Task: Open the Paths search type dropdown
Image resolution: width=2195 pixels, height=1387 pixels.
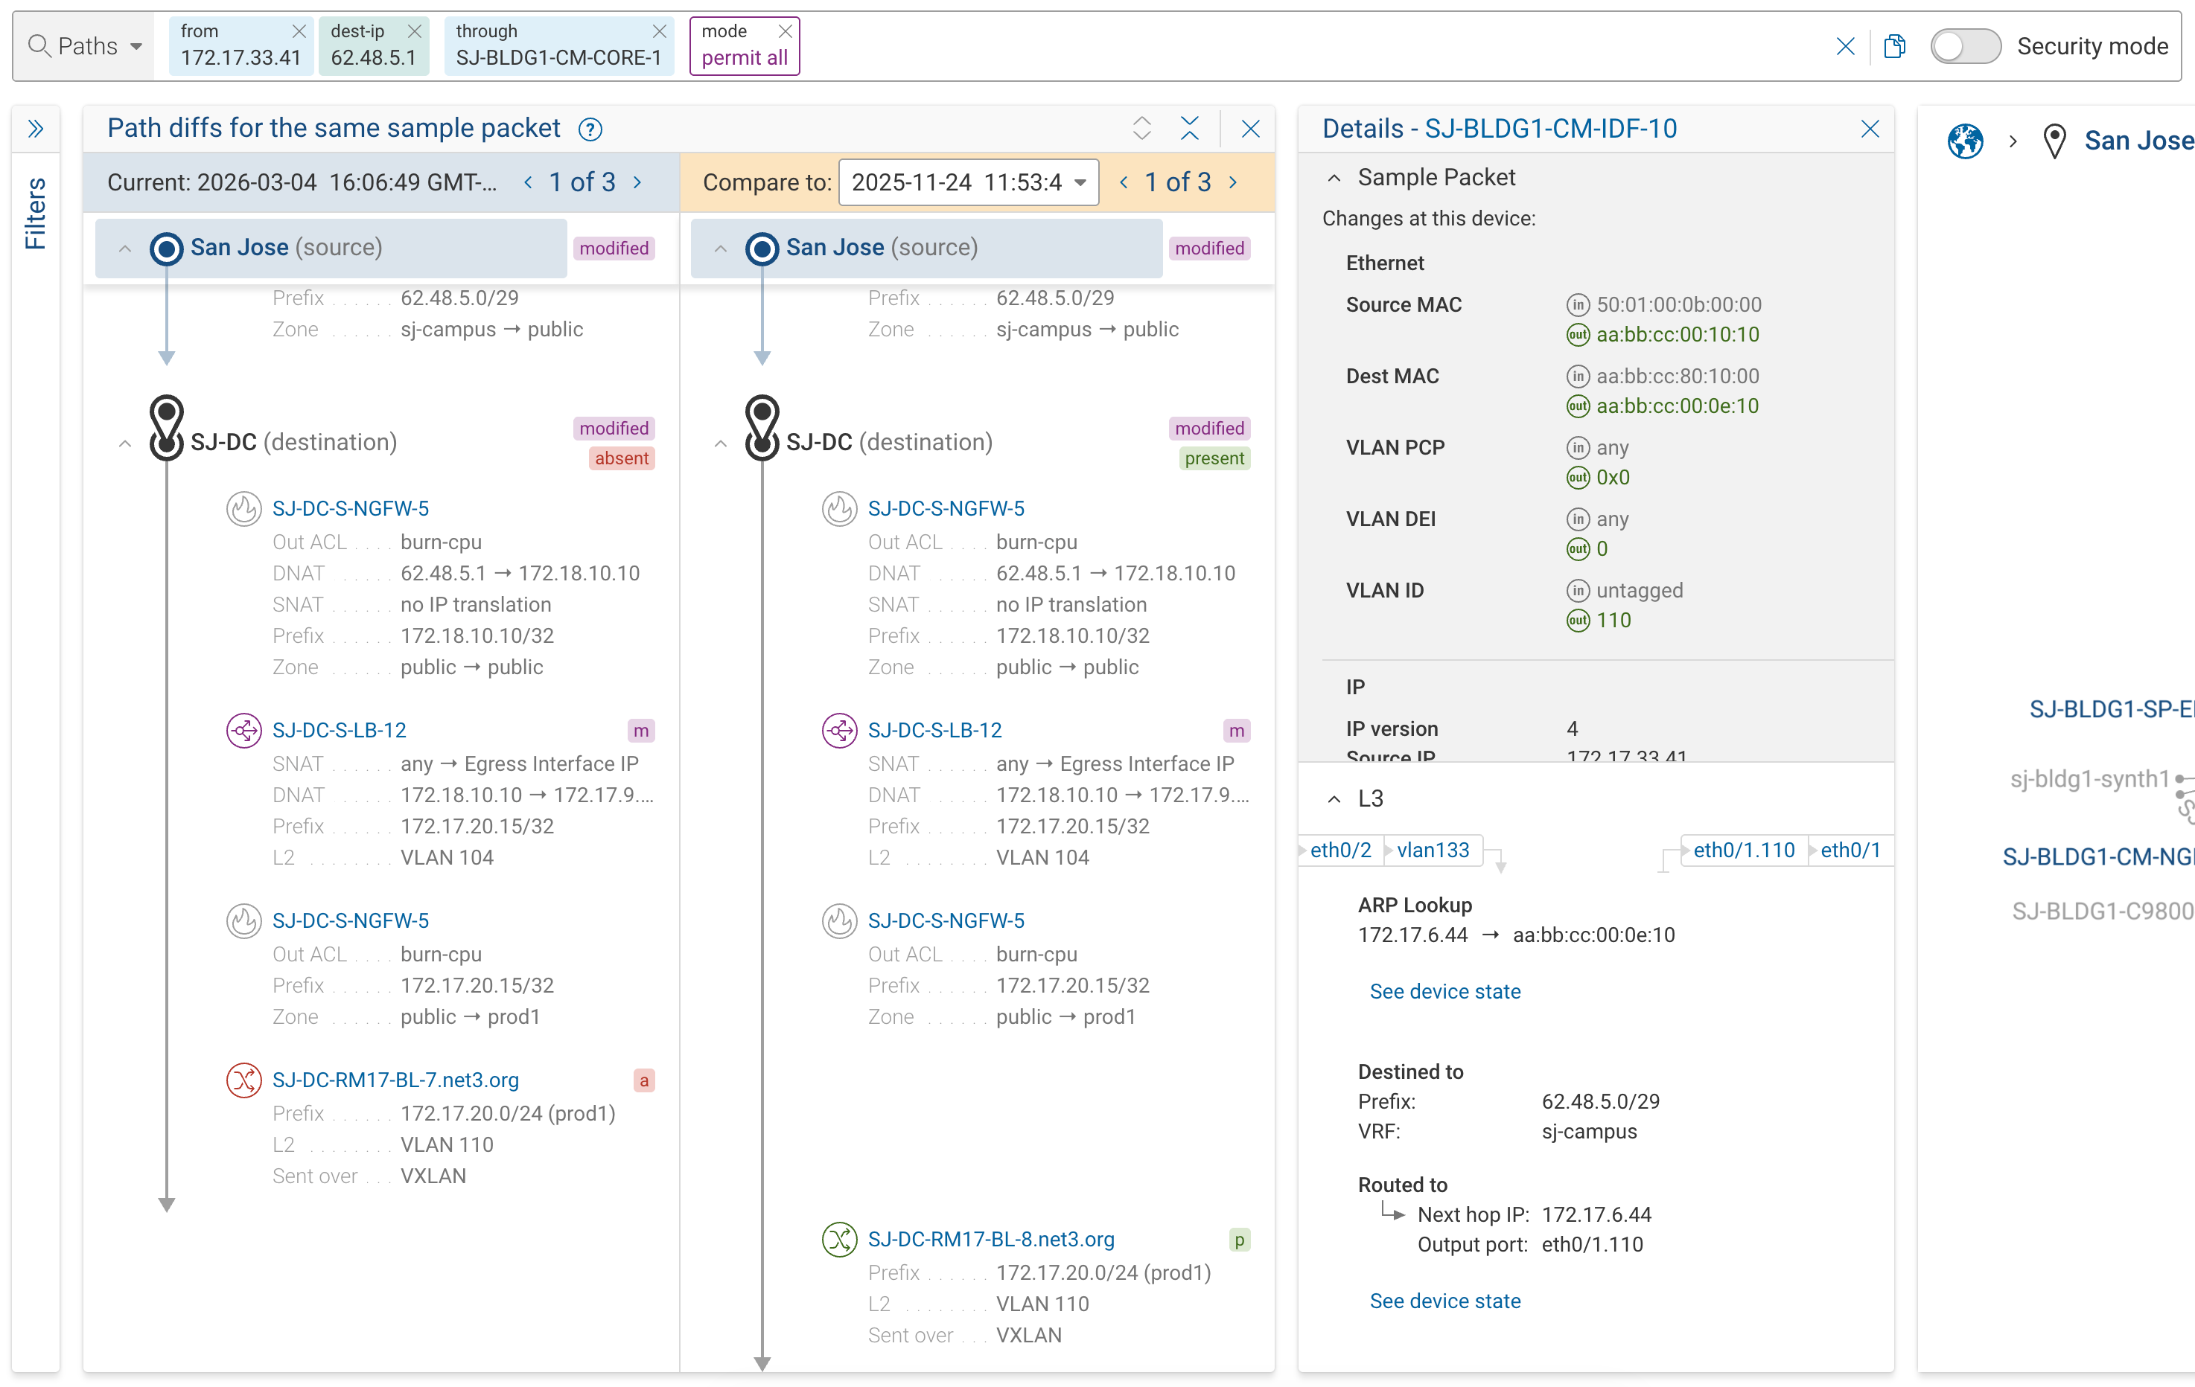Action: pos(86,45)
